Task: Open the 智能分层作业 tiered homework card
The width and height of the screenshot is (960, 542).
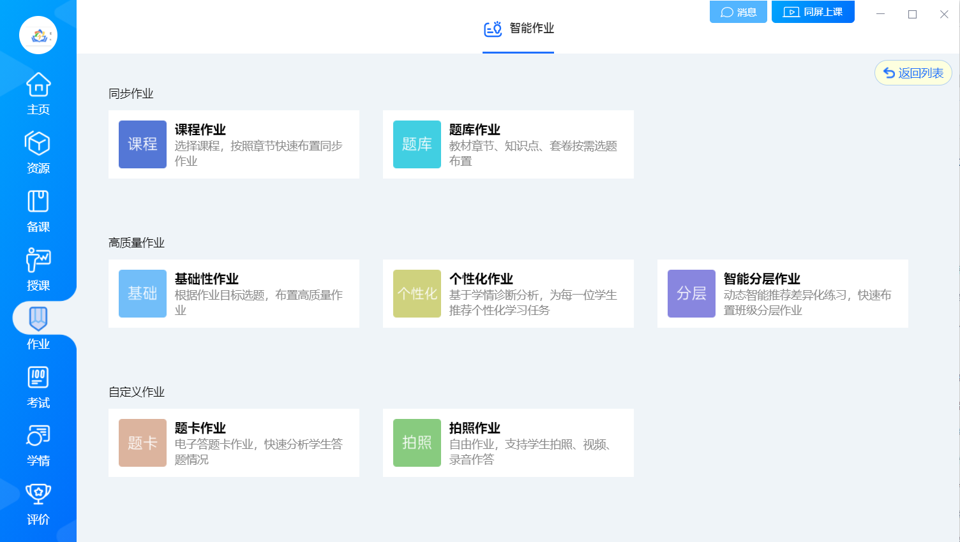Action: 783,294
